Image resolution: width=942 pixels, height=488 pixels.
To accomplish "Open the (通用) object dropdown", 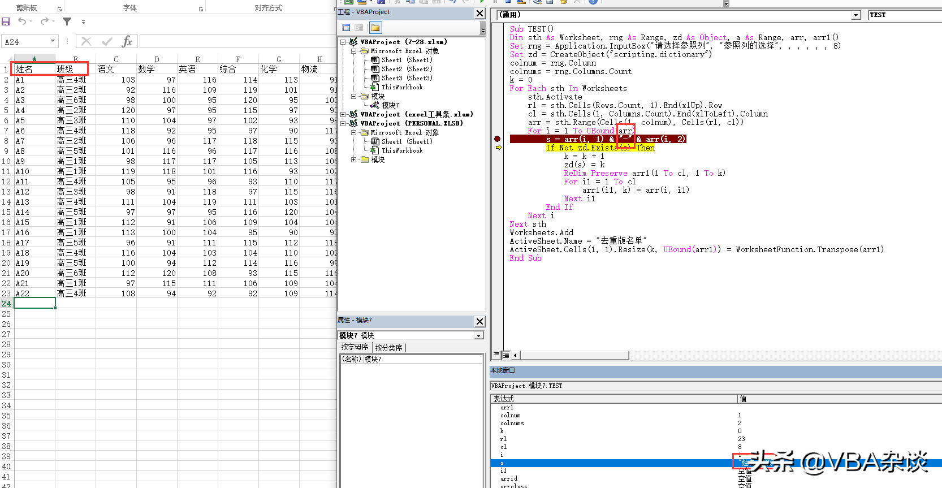I will [x=856, y=15].
